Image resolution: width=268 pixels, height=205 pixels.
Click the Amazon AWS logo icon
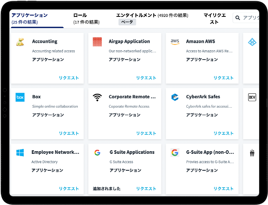coord(175,42)
